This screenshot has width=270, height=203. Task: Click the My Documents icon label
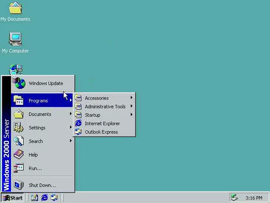click(x=15, y=19)
